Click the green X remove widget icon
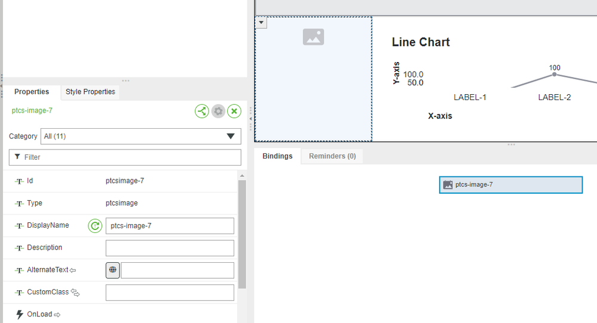This screenshot has width=597, height=323. tap(234, 111)
